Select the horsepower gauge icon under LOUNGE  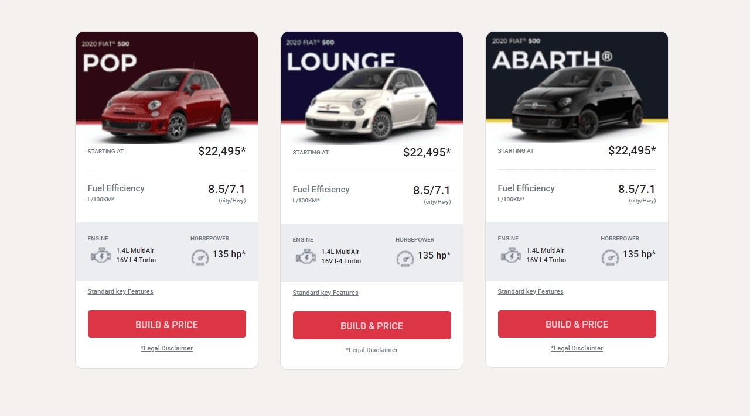coord(405,259)
